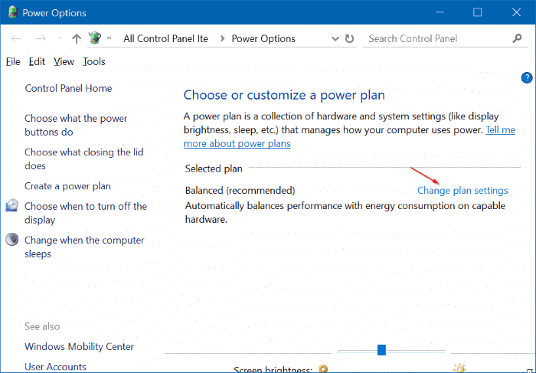Viewport: 536px width, 373px height.
Task: Click the Power Options breadcrumb
Action: coord(263,38)
